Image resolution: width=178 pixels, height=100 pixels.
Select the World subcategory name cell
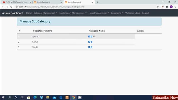click(x=35, y=47)
